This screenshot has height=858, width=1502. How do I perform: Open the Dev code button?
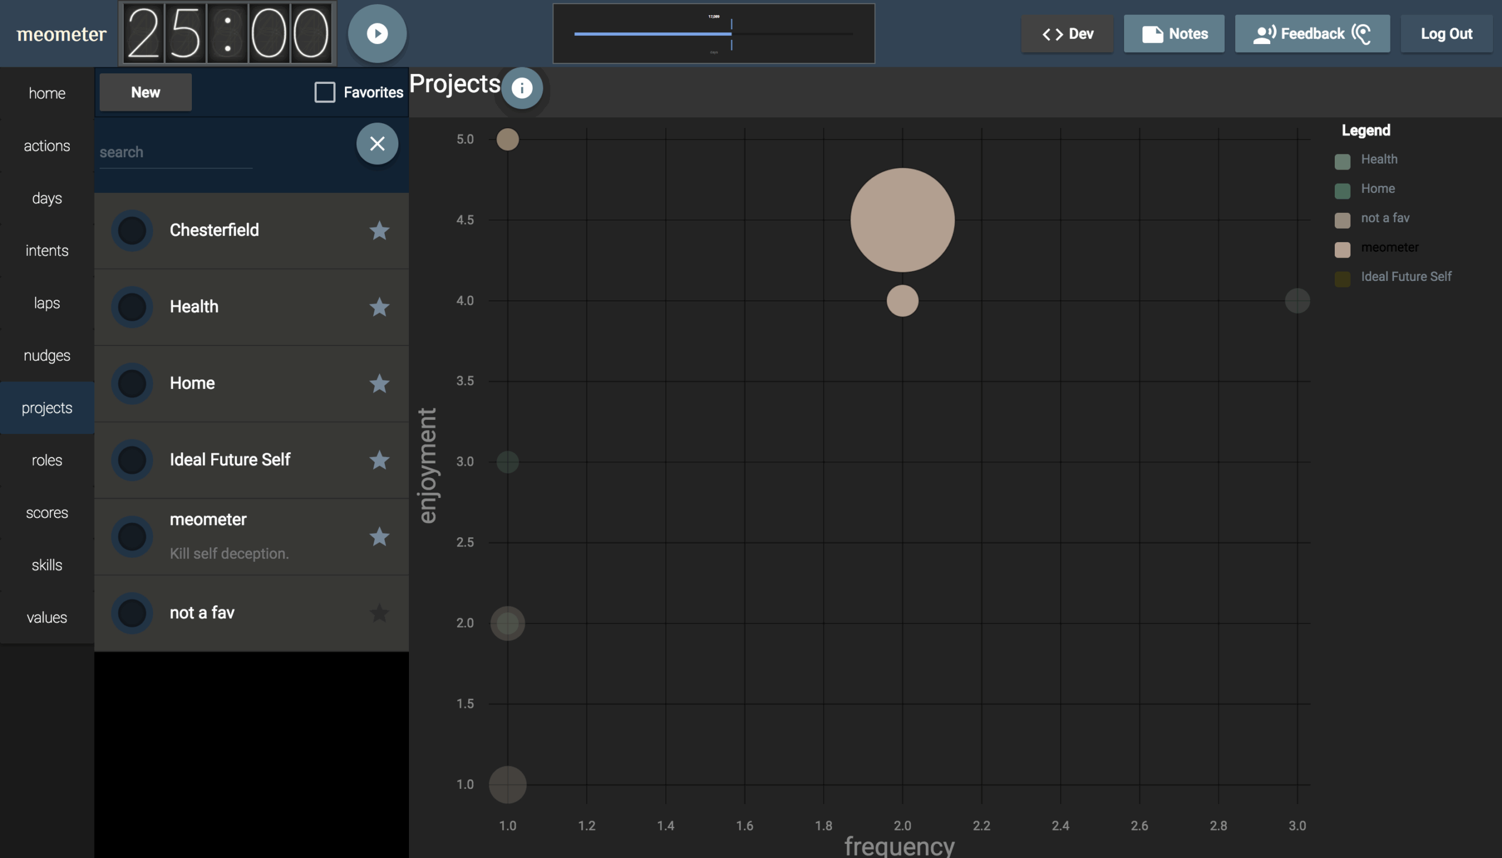pos(1067,33)
